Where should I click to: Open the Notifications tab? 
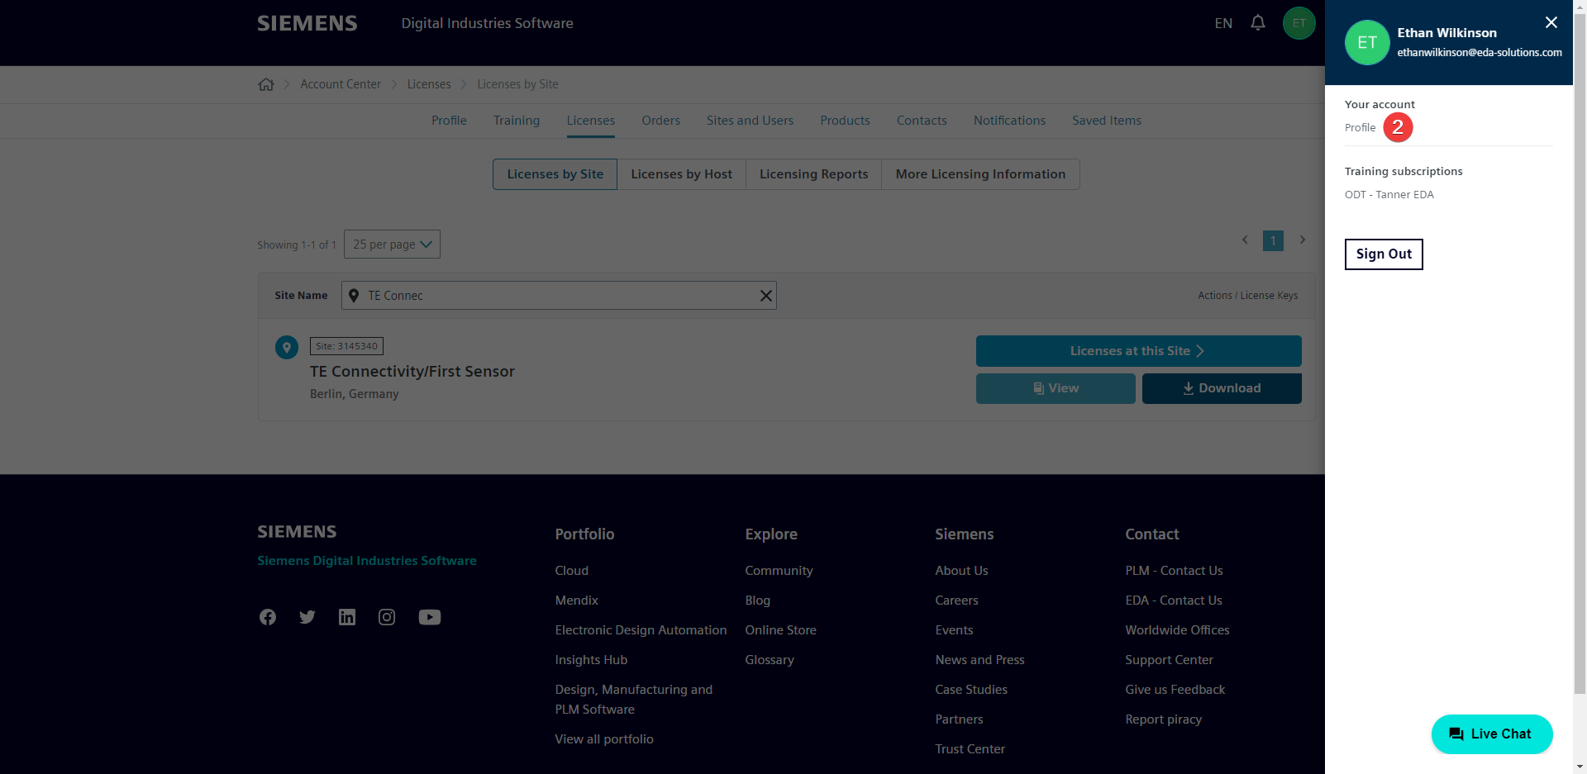(1009, 121)
